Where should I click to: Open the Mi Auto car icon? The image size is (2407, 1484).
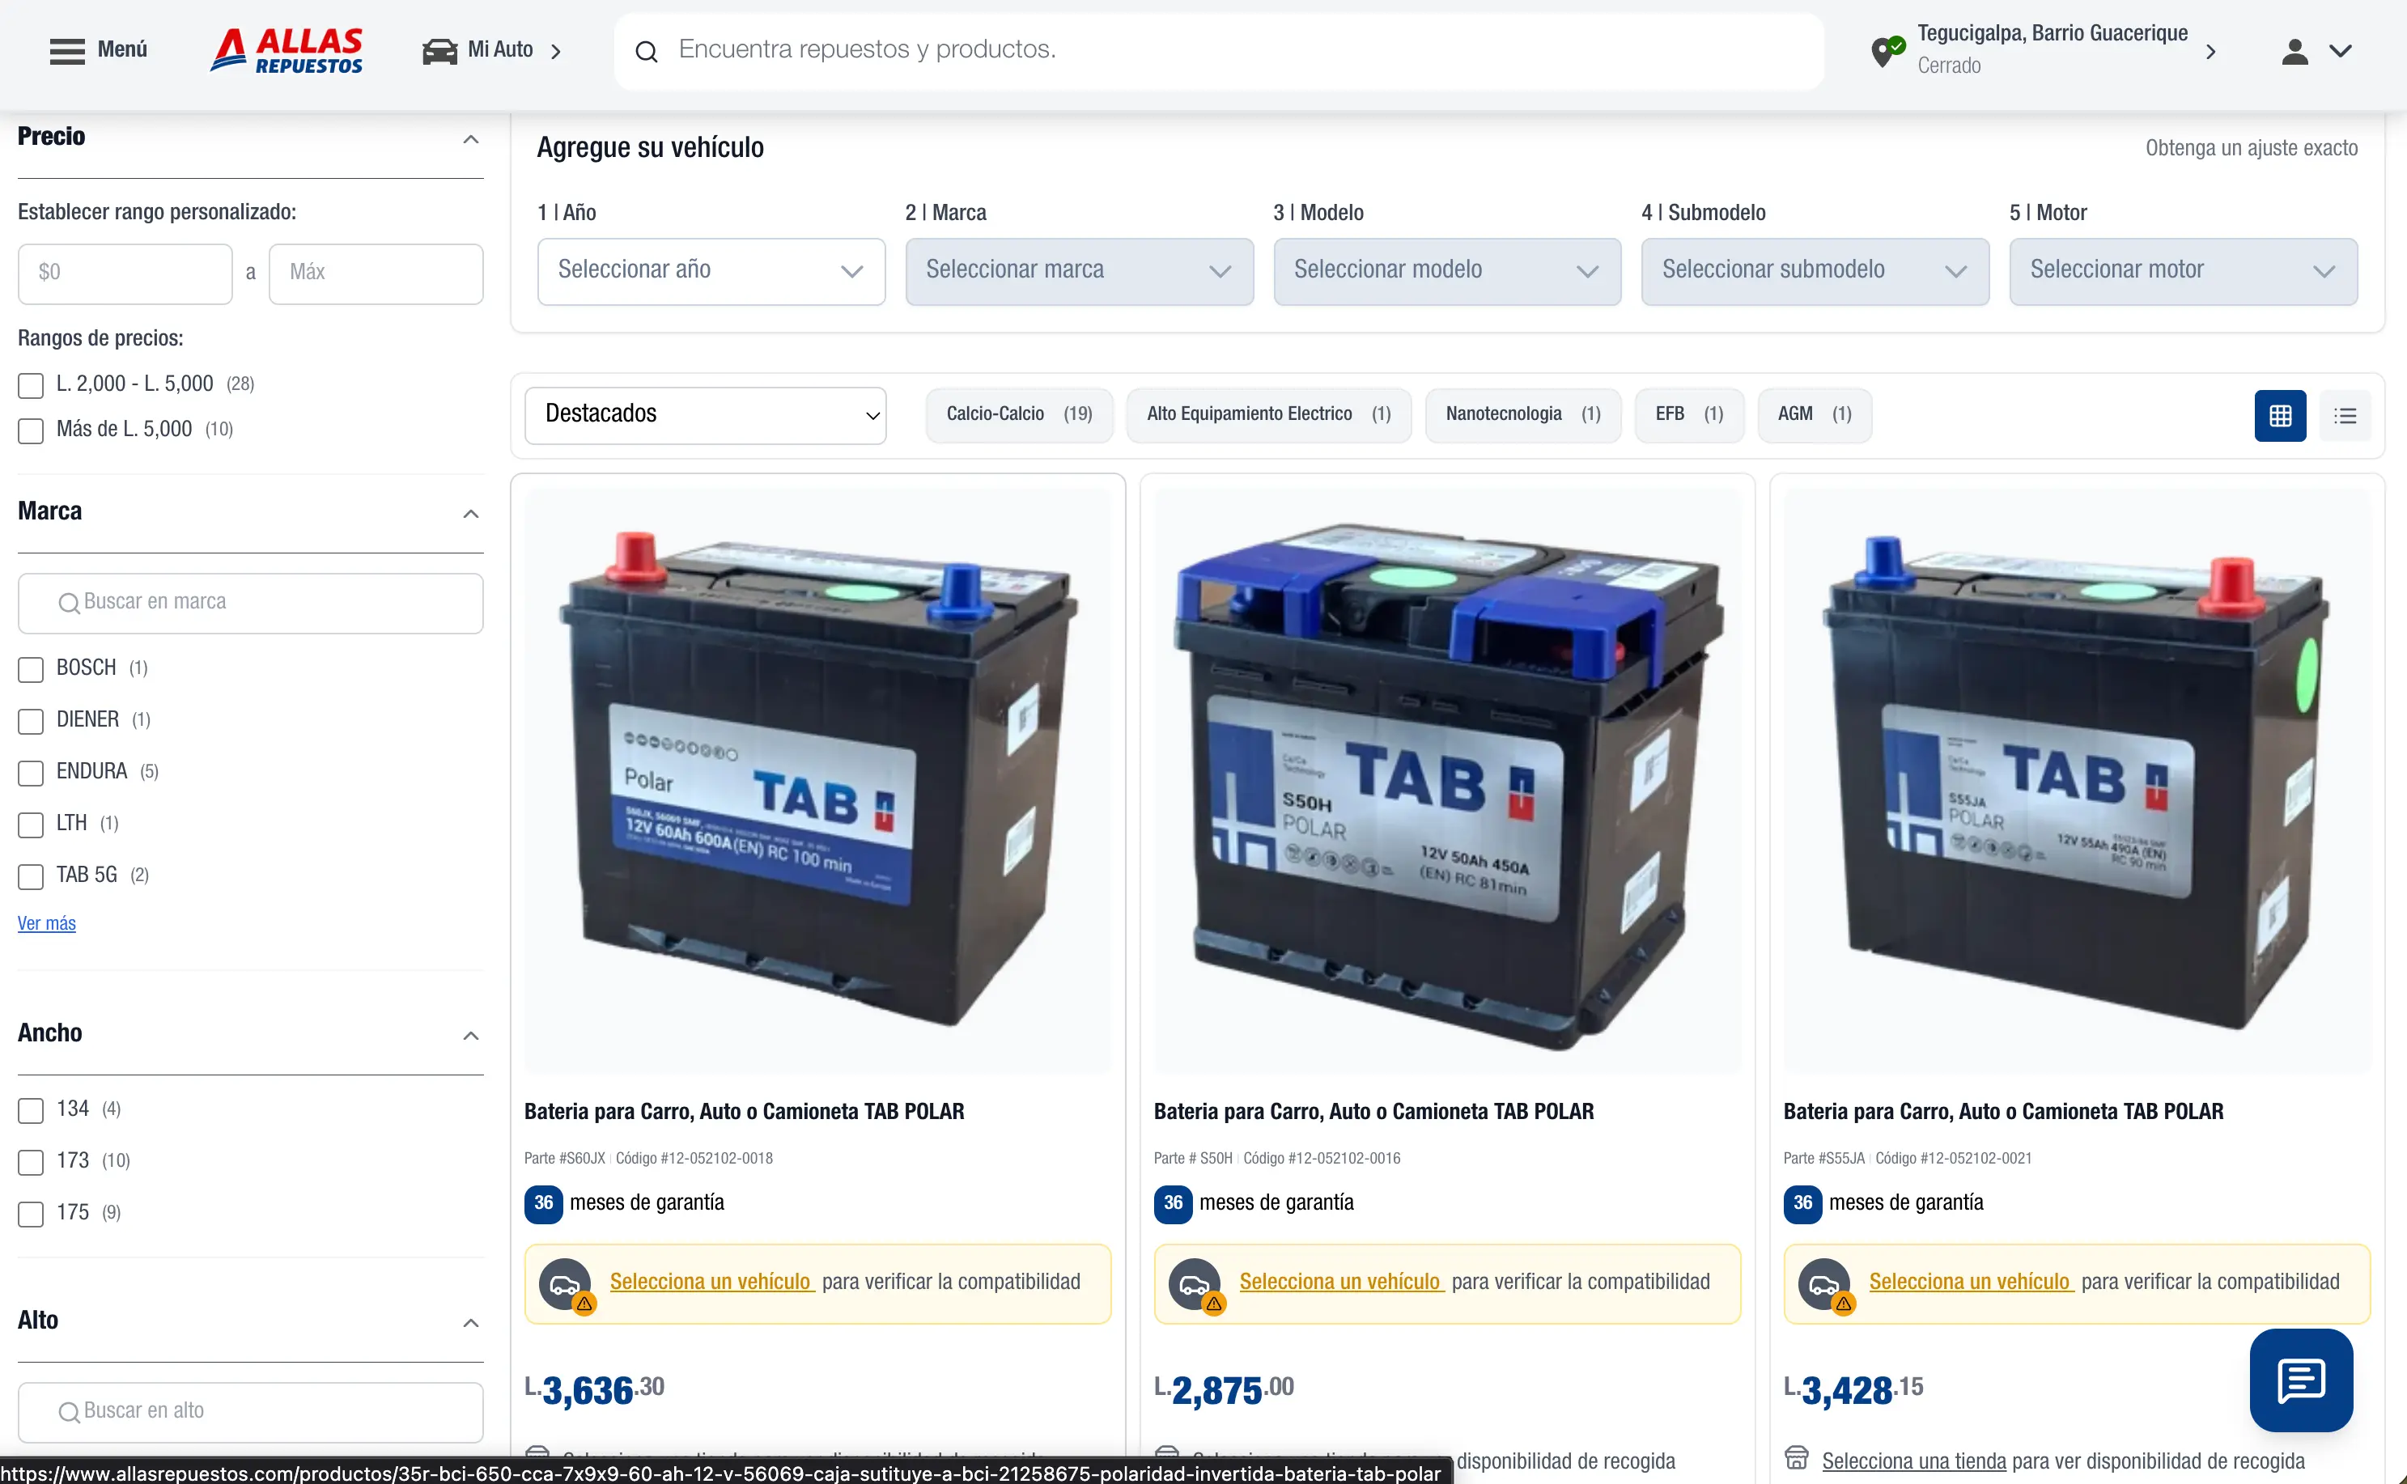click(439, 51)
